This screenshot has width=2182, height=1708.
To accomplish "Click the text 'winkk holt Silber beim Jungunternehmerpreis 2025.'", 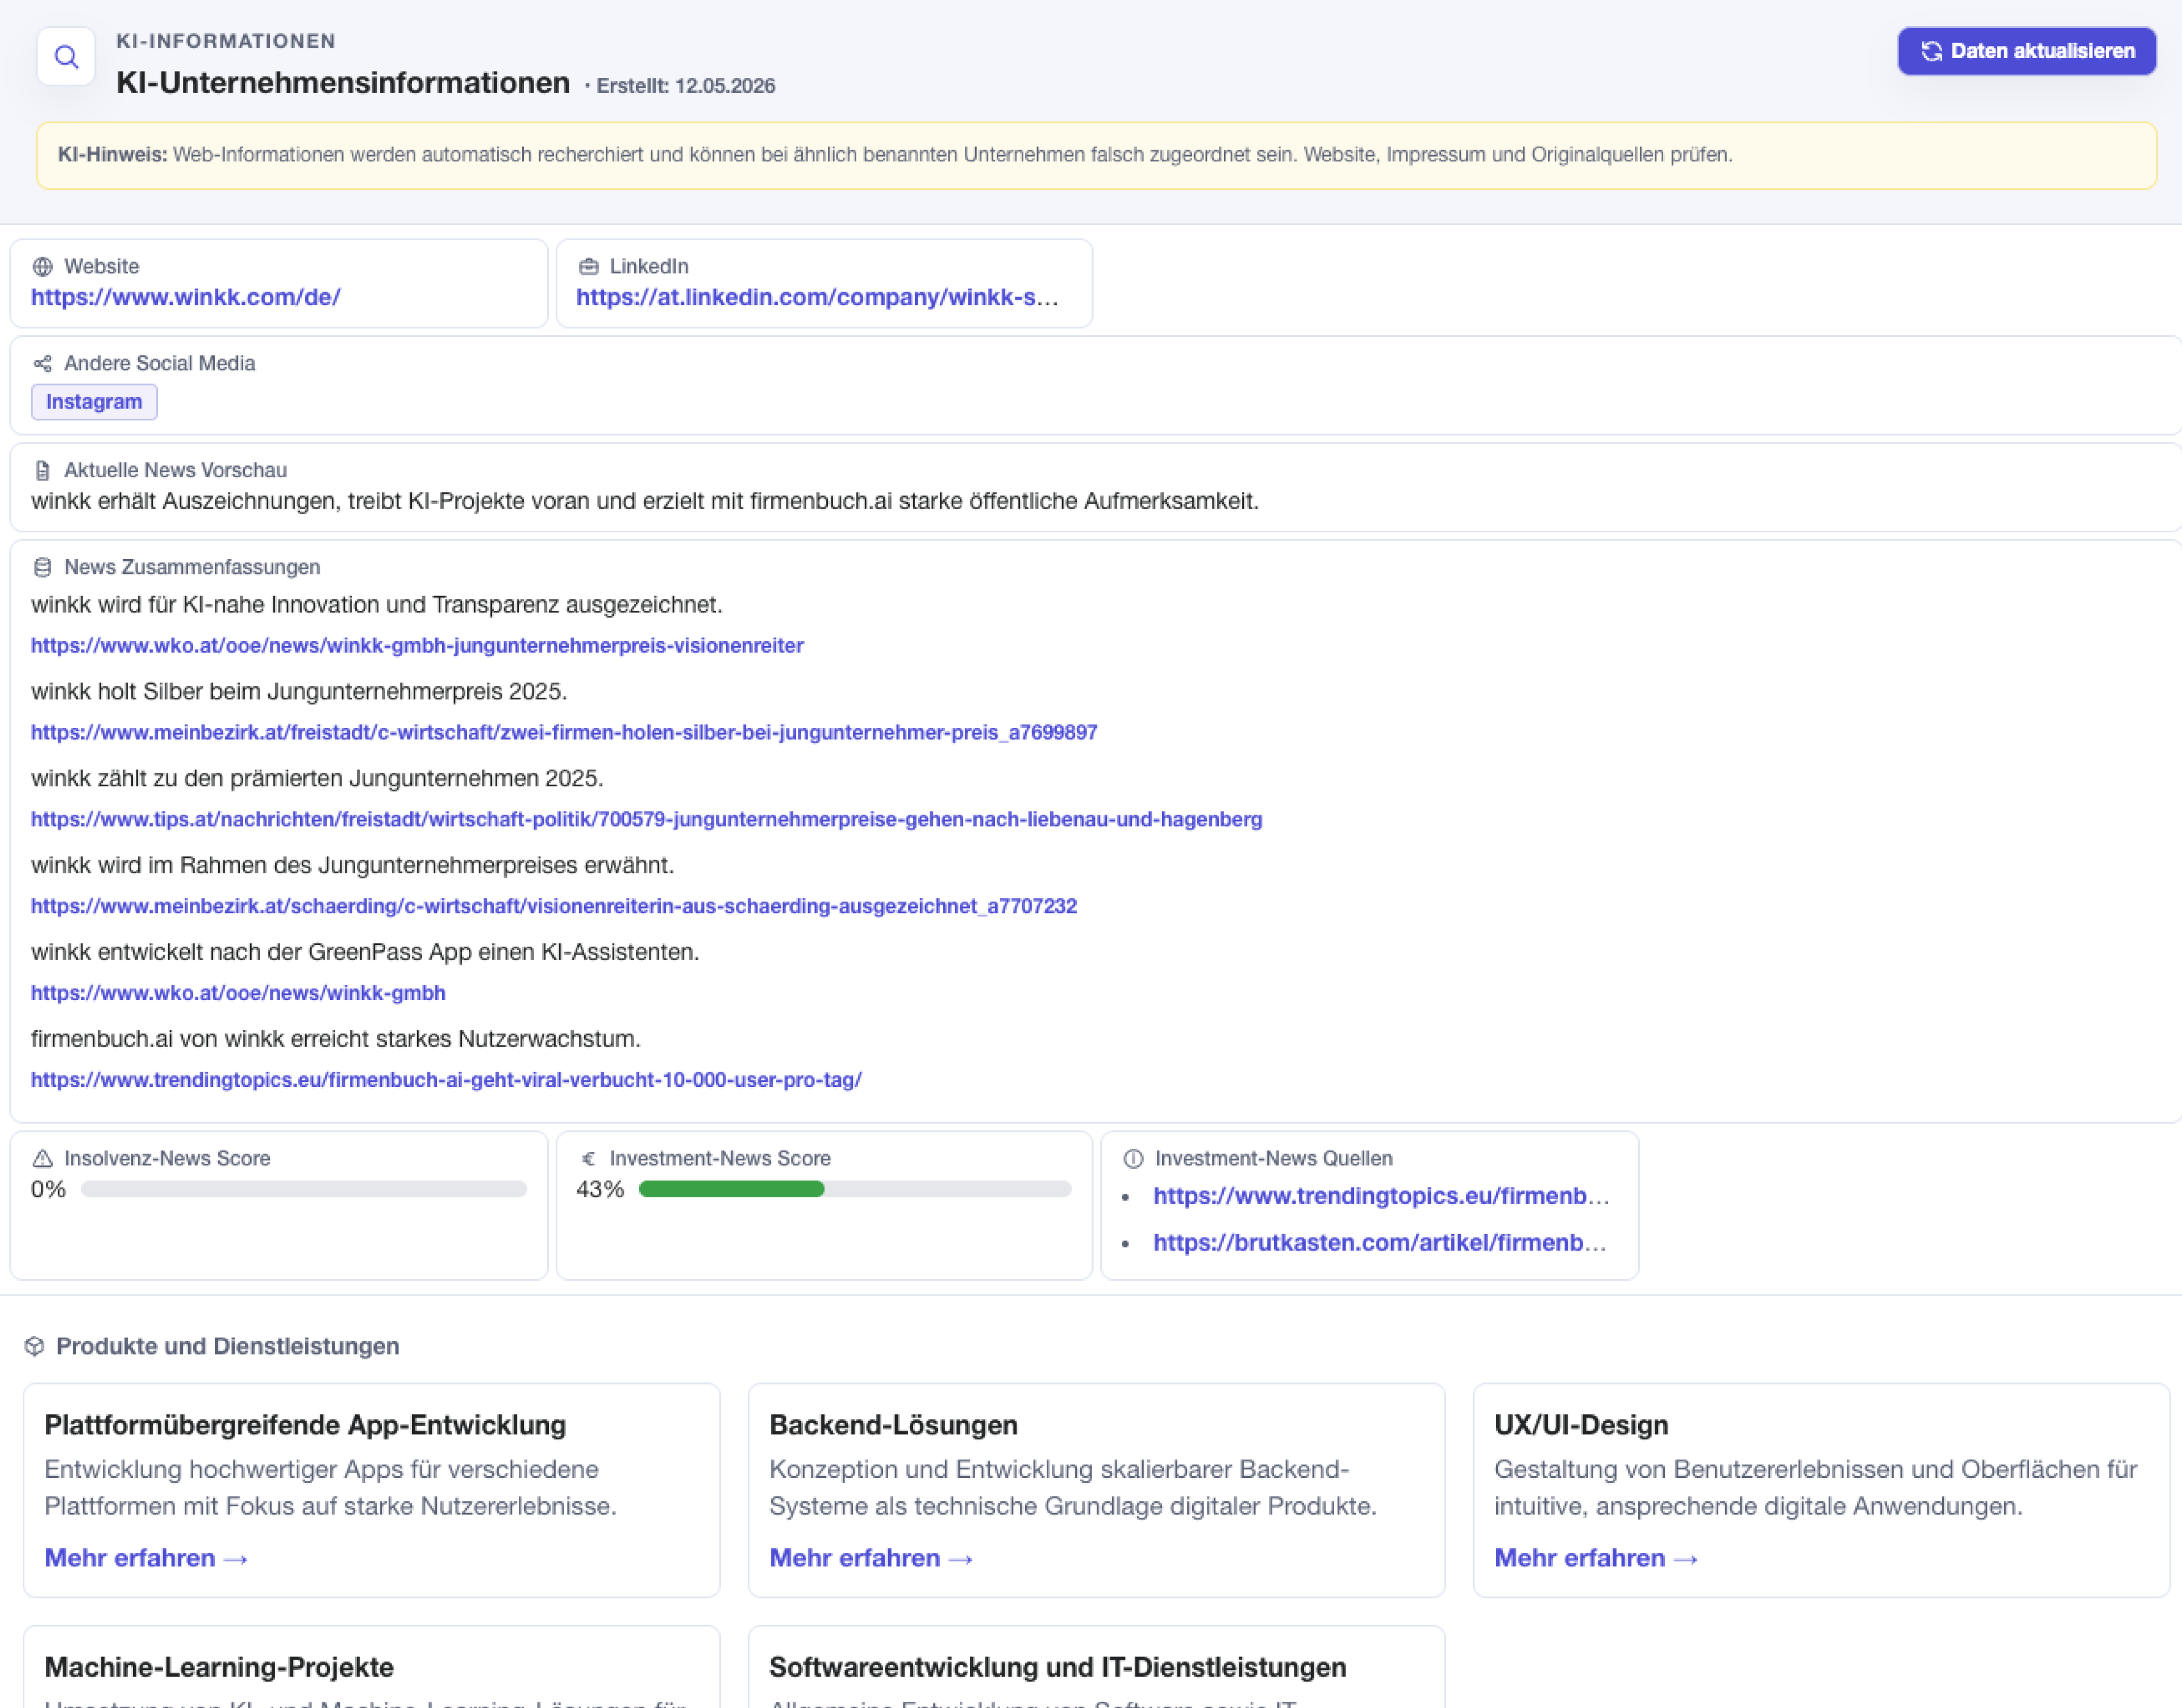I will [299, 692].
